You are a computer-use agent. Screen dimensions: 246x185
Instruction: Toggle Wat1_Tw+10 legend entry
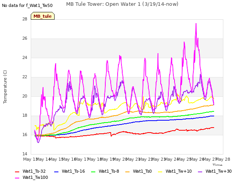175,171
